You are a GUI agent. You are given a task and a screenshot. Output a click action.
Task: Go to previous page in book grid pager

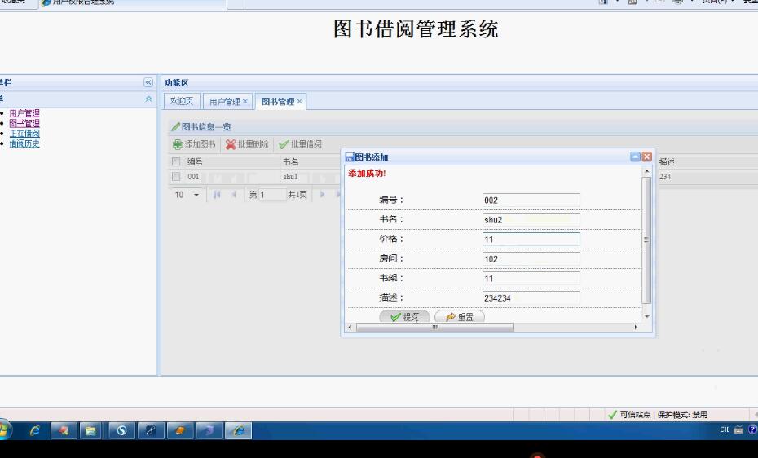[234, 194]
